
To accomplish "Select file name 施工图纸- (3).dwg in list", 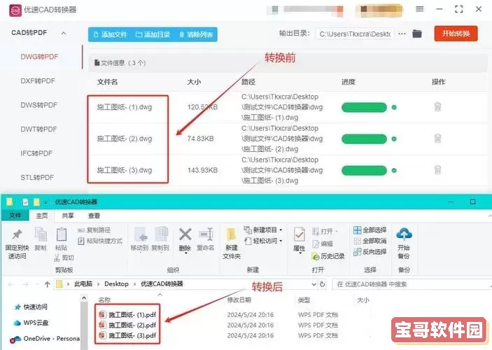I will (x=125, y=170).
